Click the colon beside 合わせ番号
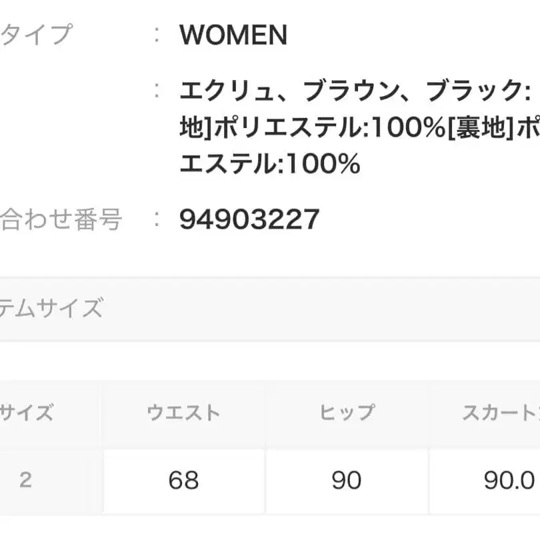 point(157,219)
